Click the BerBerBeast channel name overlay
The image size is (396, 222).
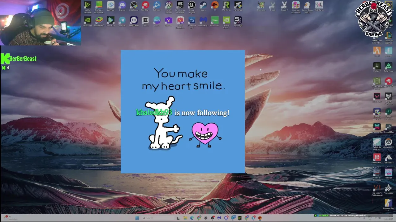click(x=23, y=59)
